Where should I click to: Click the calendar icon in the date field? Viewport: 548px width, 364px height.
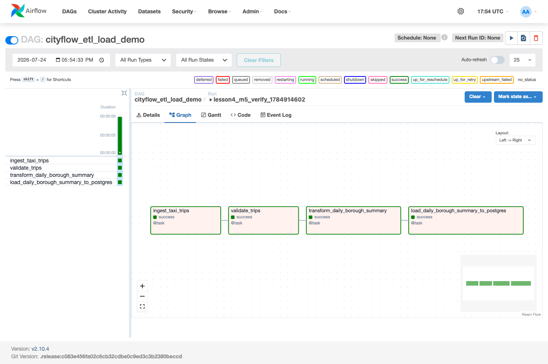coord(58,60)
